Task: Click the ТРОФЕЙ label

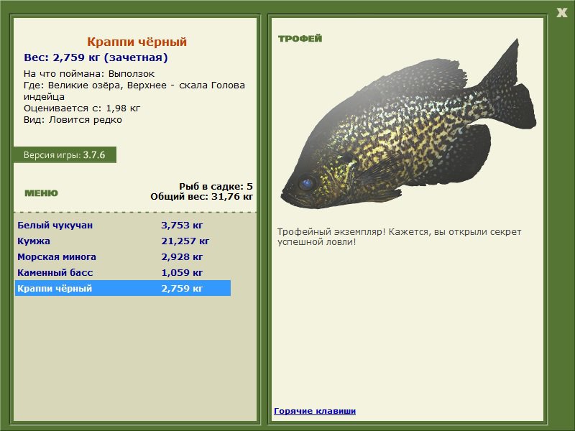Action: click(x=300, y=39)
